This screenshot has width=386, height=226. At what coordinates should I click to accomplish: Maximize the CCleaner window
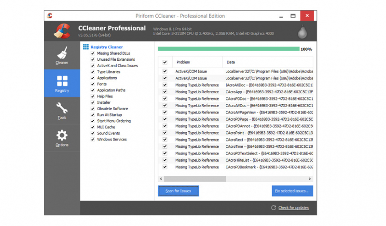(x=293, y=16)
